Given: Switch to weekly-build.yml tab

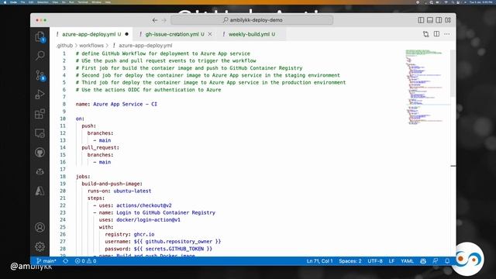Looking at the screenshot, I should (x=251, y=34).
